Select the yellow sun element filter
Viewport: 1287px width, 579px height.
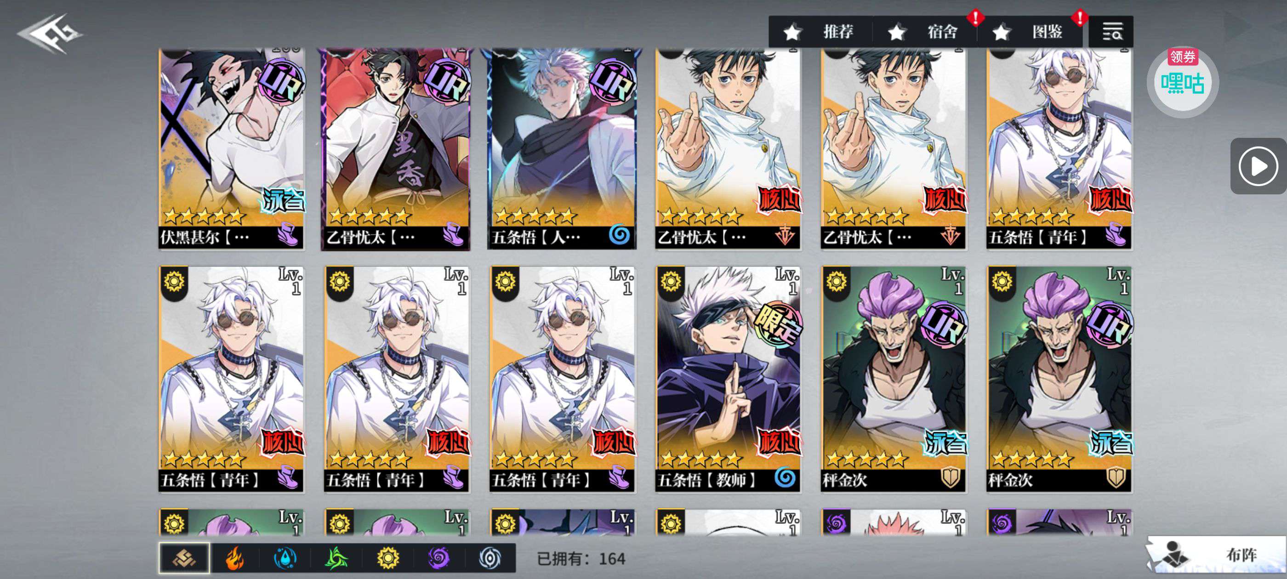pyautogui.click(x=387, y=558)
